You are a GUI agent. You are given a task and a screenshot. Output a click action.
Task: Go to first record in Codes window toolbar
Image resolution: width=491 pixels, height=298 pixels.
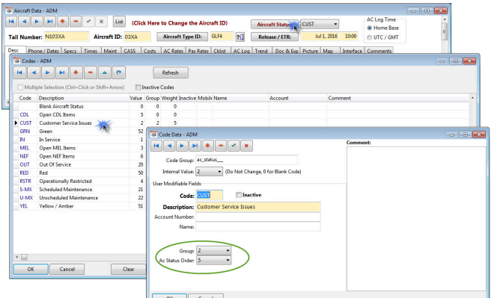coord(19,72)
